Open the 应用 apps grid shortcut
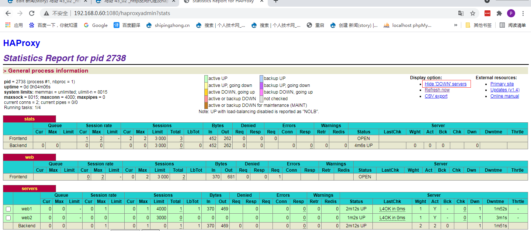The height and width of the screenshot is (231, 531). (x=14, y=25)
